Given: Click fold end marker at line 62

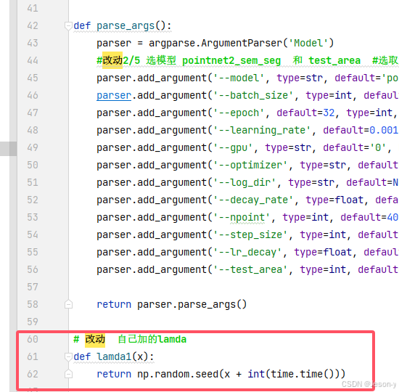Looking at the screenshot, I should (68, 374).
